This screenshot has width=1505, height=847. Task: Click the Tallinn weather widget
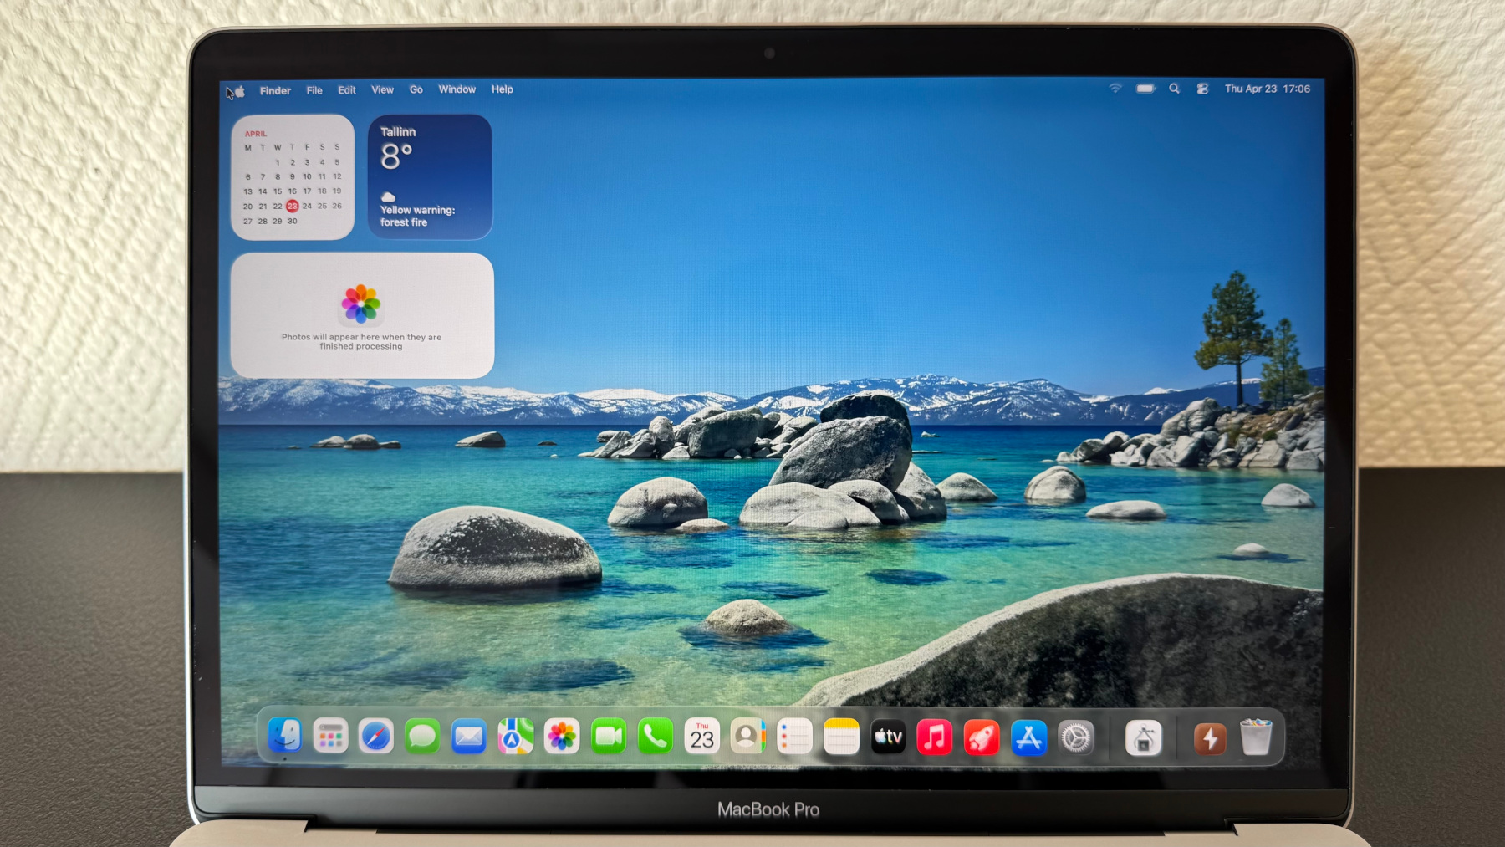click(x=430, y=177)
